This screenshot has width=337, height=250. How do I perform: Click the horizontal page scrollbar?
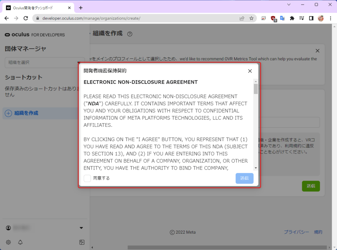tap(227, 247)
